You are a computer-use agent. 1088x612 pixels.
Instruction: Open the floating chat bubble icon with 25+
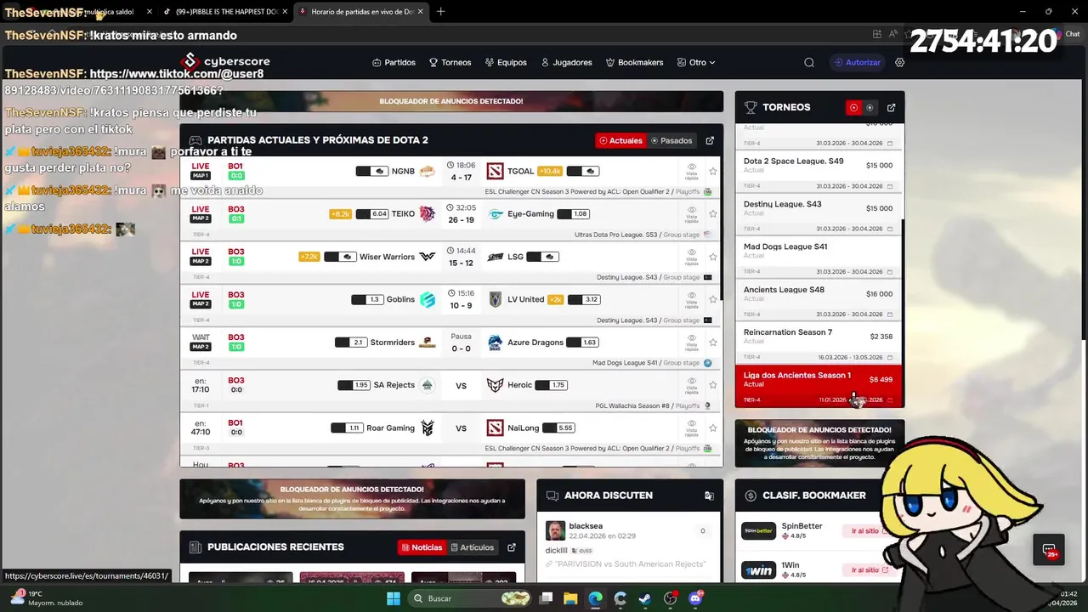coord(1049,550)
